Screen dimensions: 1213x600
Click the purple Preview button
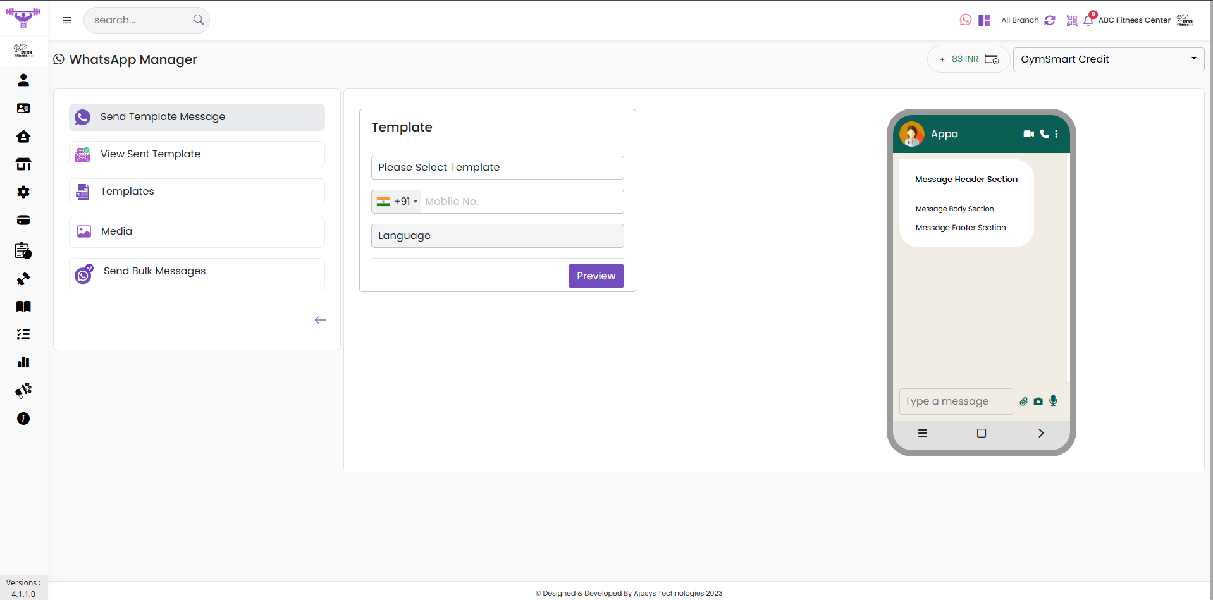click(596, 276)
